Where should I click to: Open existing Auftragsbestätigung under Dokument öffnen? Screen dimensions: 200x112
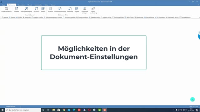60,10
